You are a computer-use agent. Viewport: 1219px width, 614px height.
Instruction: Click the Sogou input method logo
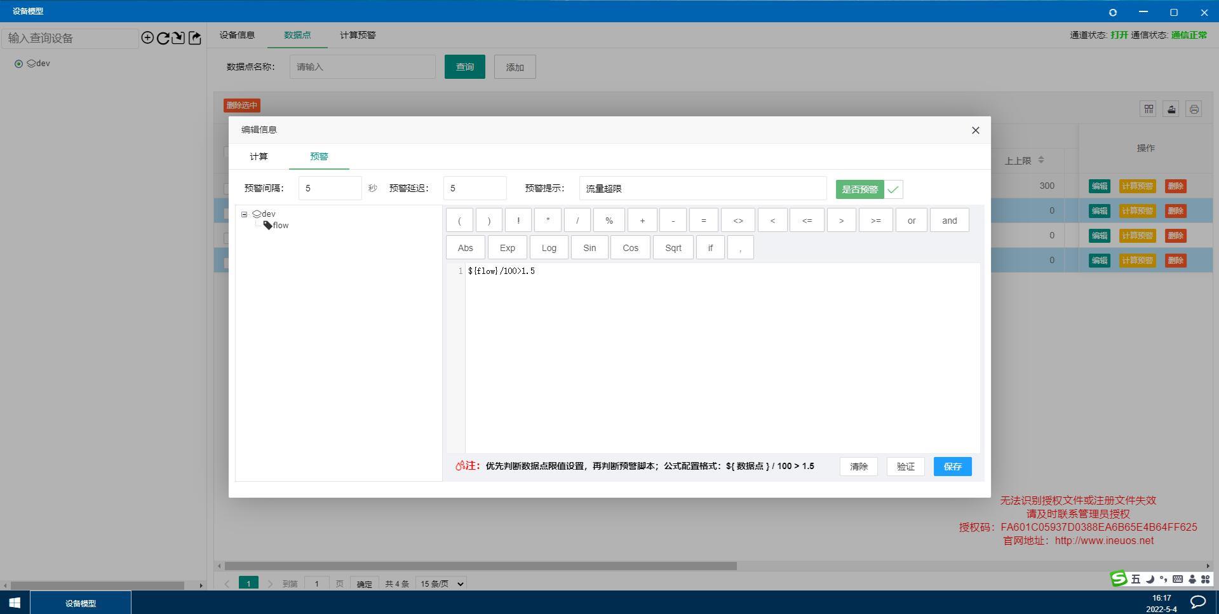[x=1119, y=578]
